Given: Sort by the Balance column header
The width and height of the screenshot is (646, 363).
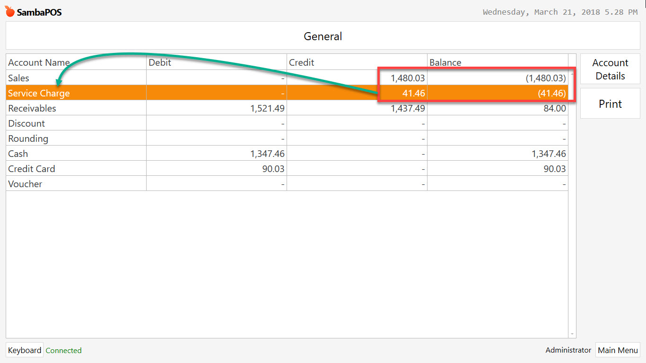Looking at the screenshot, I should tap(445, 62).
